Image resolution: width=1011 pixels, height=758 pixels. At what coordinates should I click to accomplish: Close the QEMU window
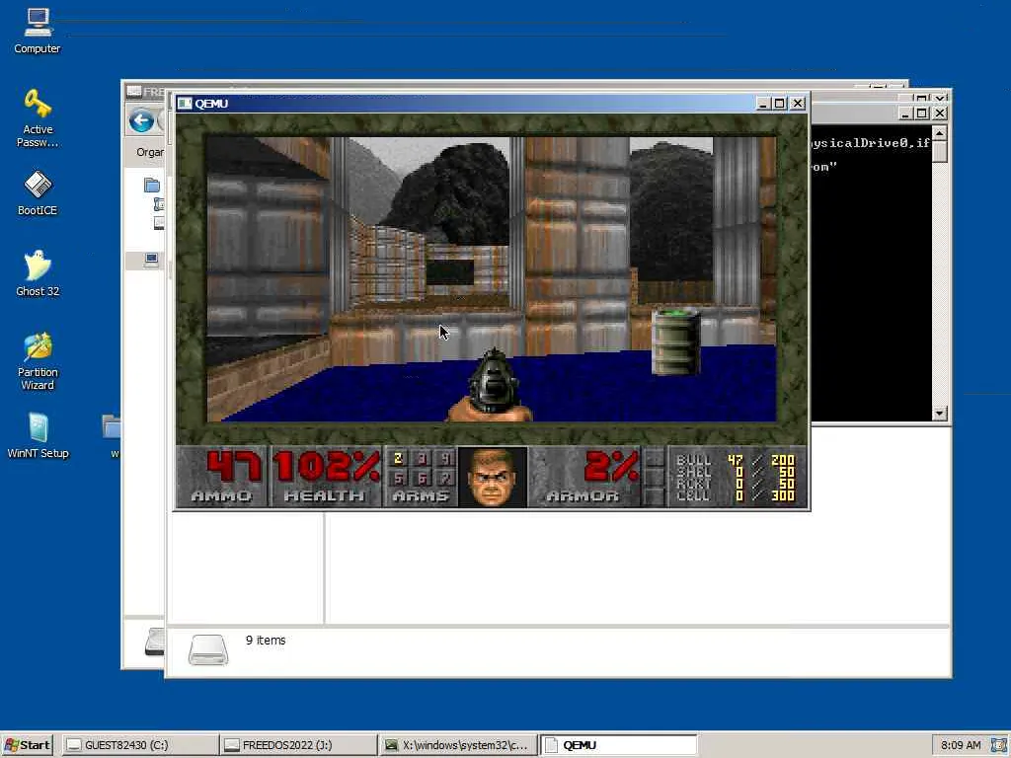pyautogui.click(x=798, y=103)
